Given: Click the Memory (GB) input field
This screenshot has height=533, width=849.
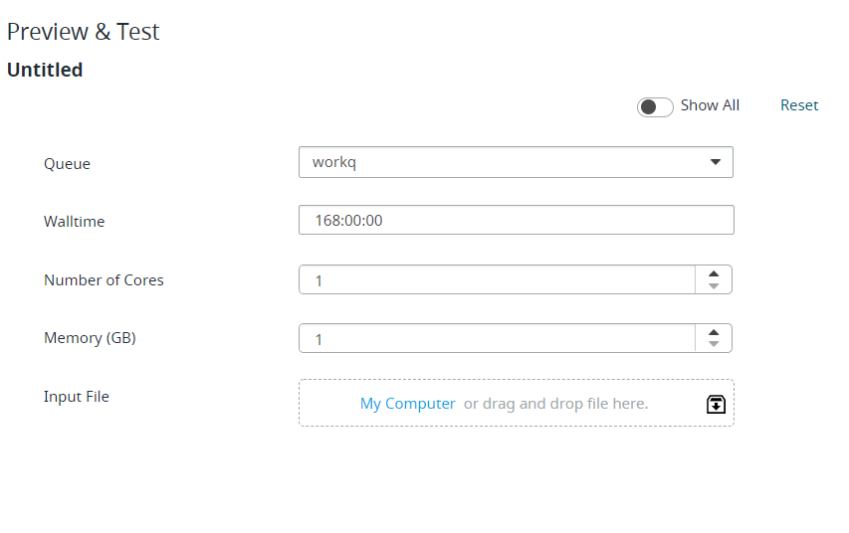Looking at the screenshot, I should point(497,338).
